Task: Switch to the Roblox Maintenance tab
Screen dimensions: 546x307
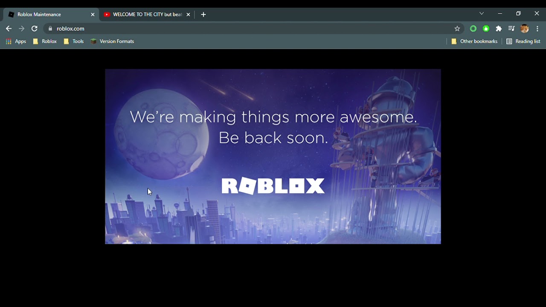Action: (x=51, y=14)
